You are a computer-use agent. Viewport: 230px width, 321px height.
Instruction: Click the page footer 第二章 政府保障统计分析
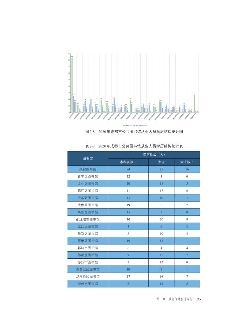[x=174, y=299]
